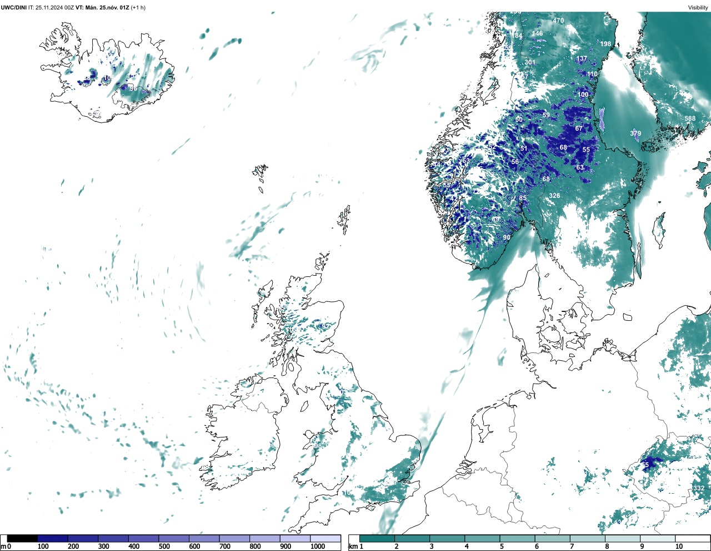Viewport: 711px width, 551px height.
Task: Click the initial time 25.11.2024 00Z
Action: 54,8
